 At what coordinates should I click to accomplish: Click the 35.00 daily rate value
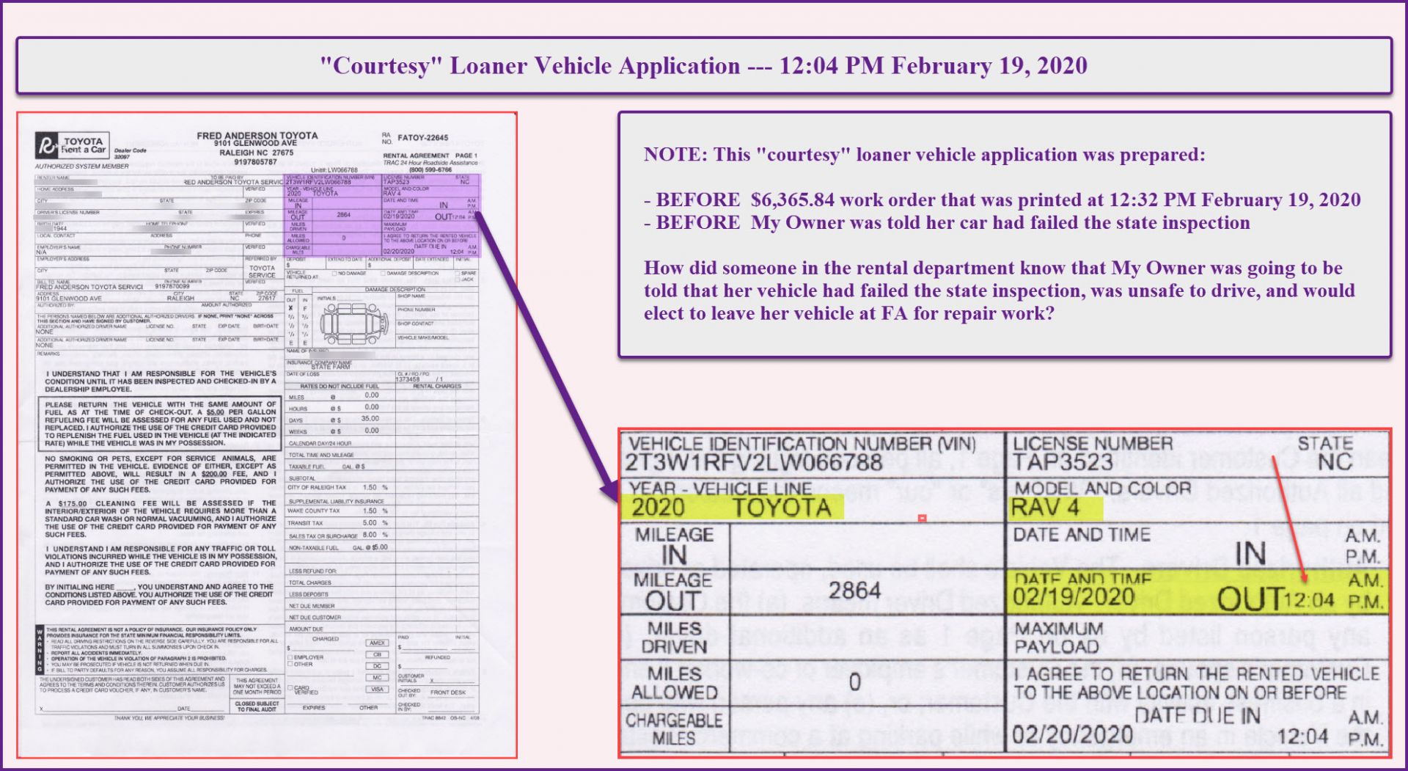pyautogui.click(x=370, y=419)
